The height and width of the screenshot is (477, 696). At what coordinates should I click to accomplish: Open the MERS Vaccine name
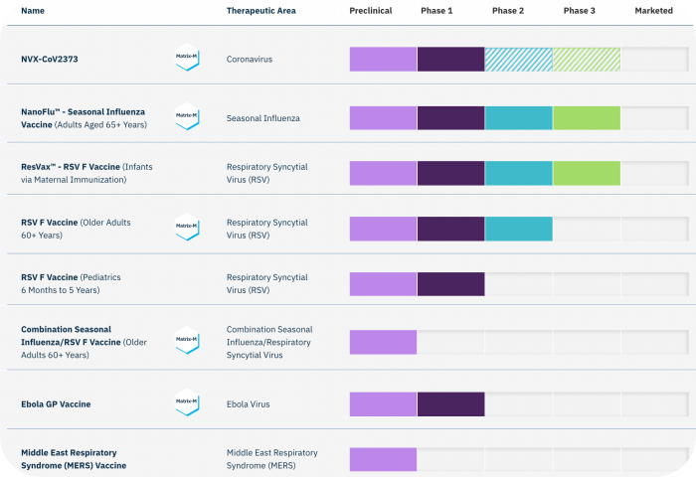74,459
